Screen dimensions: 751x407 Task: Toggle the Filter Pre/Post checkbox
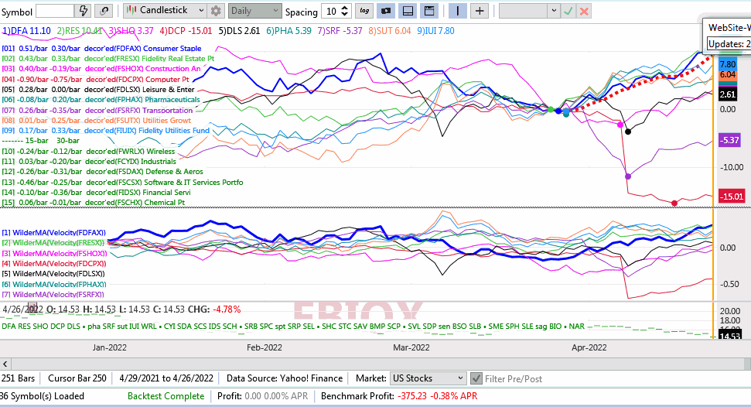pyautogui.click(x=476, y=378)
